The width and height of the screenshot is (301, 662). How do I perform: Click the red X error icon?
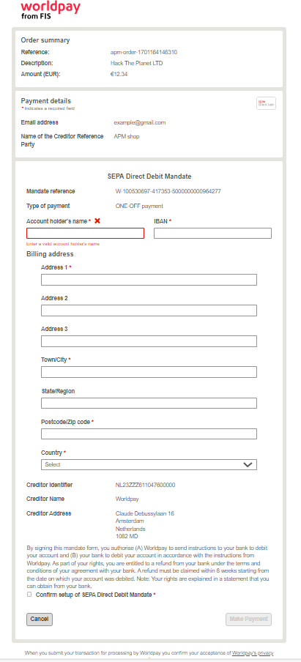click(97, 221)
